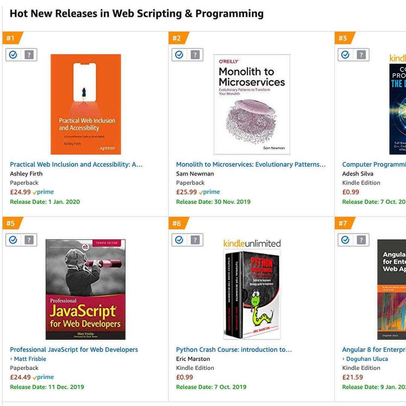Open Monolith to Microservices title link
This screenshot has width=406, height=406.
[251, 164]
